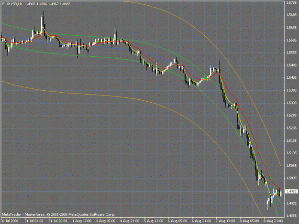Click price scale value 1.5685
This screenshot has width=299, height=224.
tap(291, 15)
